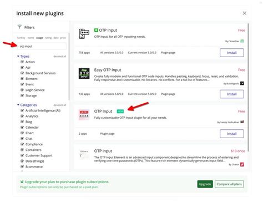Install the Easy OTP Input plugin
Viewport: 263px width, 202px height.
pos(232,94)
